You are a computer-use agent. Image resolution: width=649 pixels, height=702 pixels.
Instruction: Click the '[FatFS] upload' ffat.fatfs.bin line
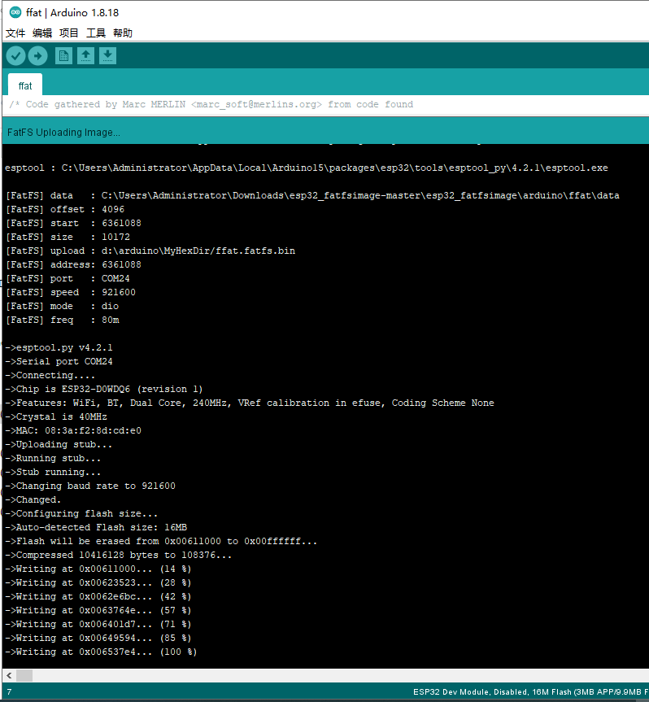click(150, 251)
